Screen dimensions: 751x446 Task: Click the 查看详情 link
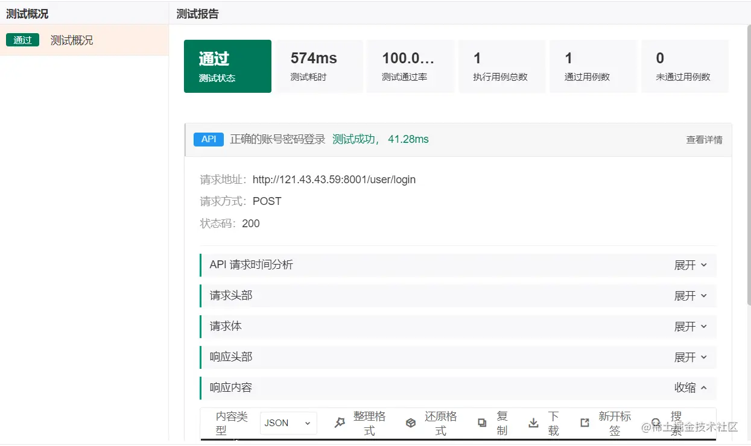704,140
